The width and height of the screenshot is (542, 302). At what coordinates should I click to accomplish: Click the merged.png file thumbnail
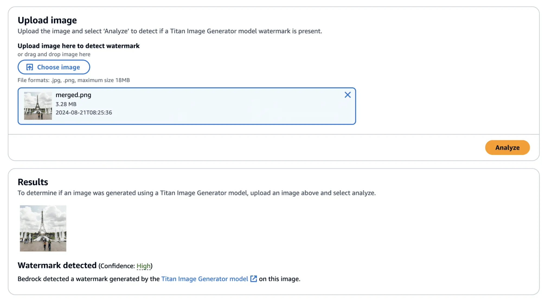38,106
